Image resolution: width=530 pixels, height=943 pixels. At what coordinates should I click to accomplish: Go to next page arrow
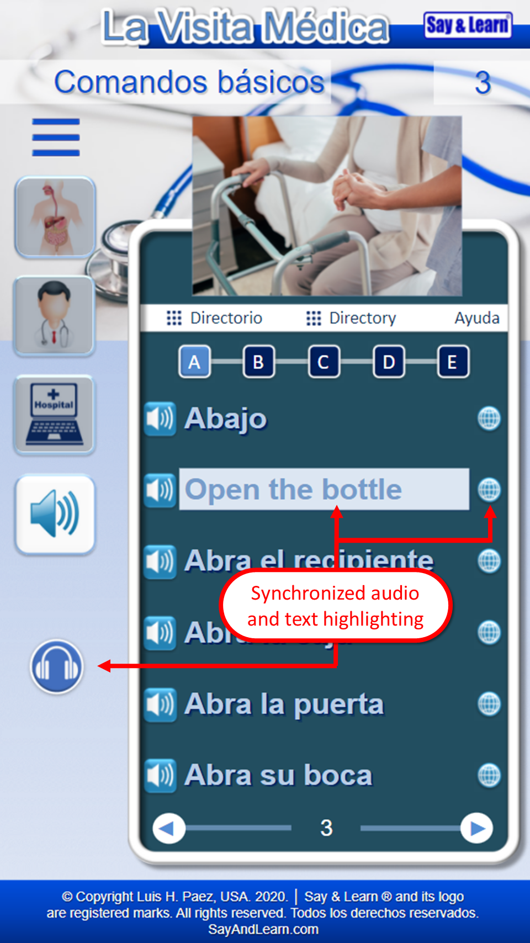tap(476, 828)
